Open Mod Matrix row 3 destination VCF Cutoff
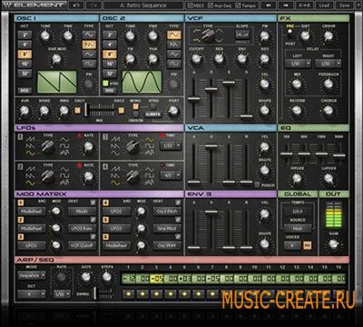The image size is (363, 327). coord(82,245)
